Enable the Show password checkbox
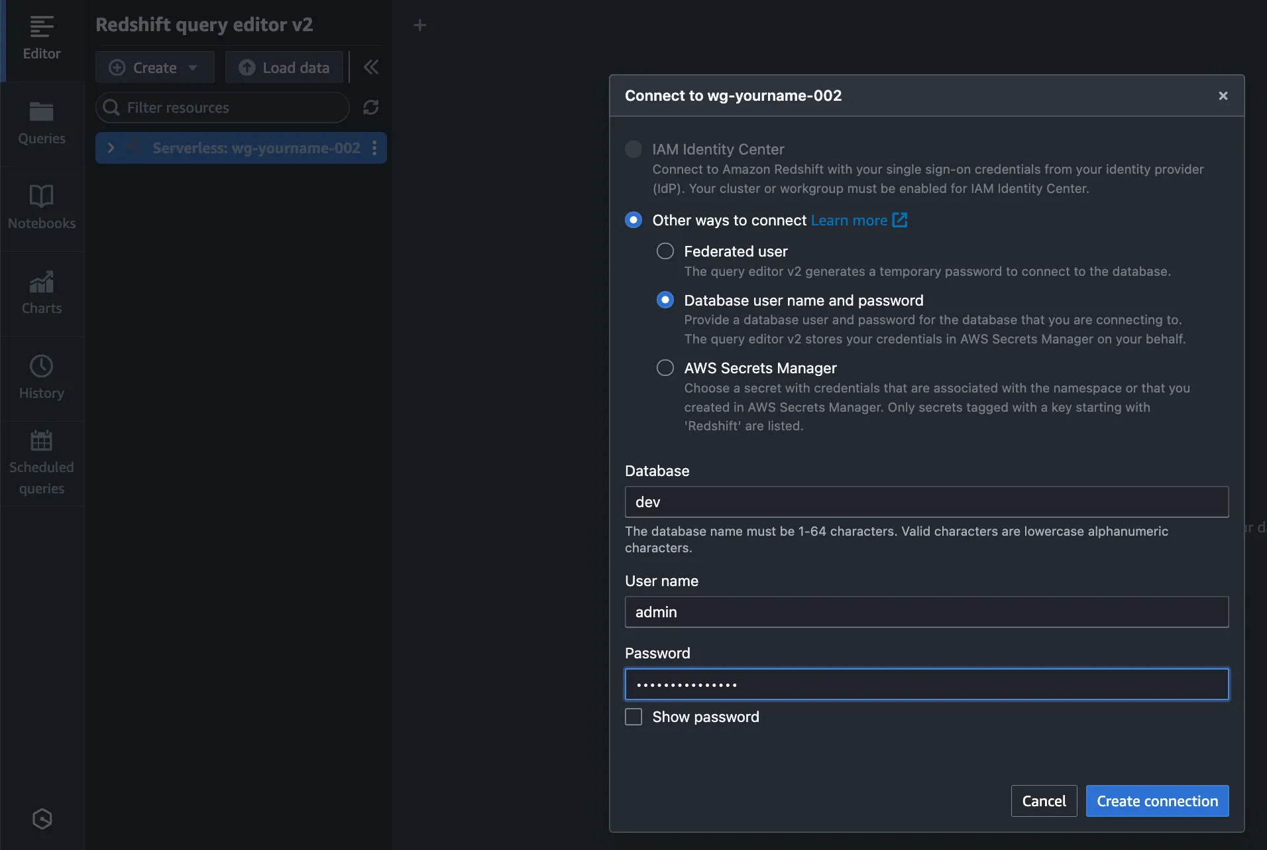 point(633,717)
